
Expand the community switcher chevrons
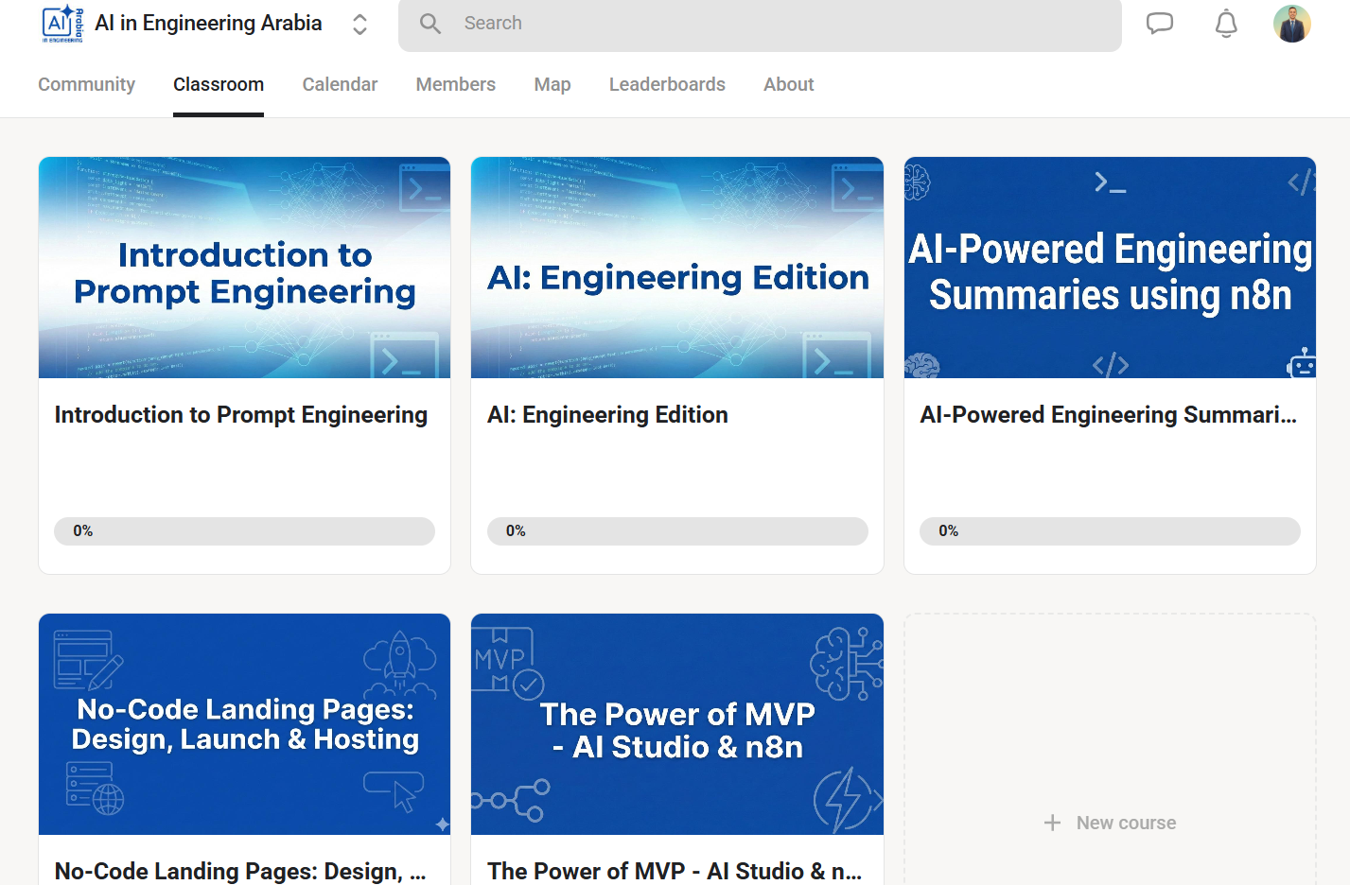pyautogui.click(x=359, y=24)
